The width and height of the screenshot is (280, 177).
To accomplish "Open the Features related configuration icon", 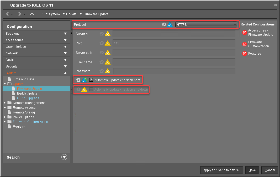I will click(245, 54).
